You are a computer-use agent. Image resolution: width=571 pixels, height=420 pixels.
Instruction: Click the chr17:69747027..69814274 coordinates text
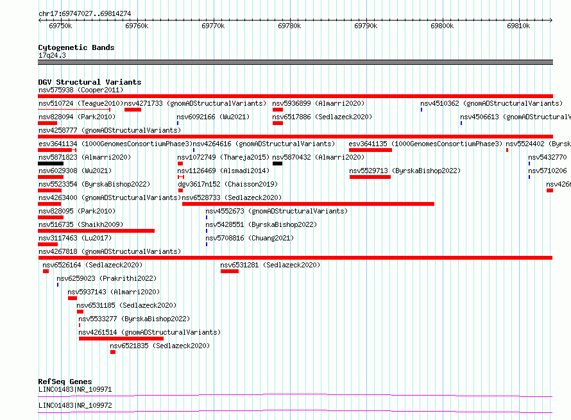(85, 13)
